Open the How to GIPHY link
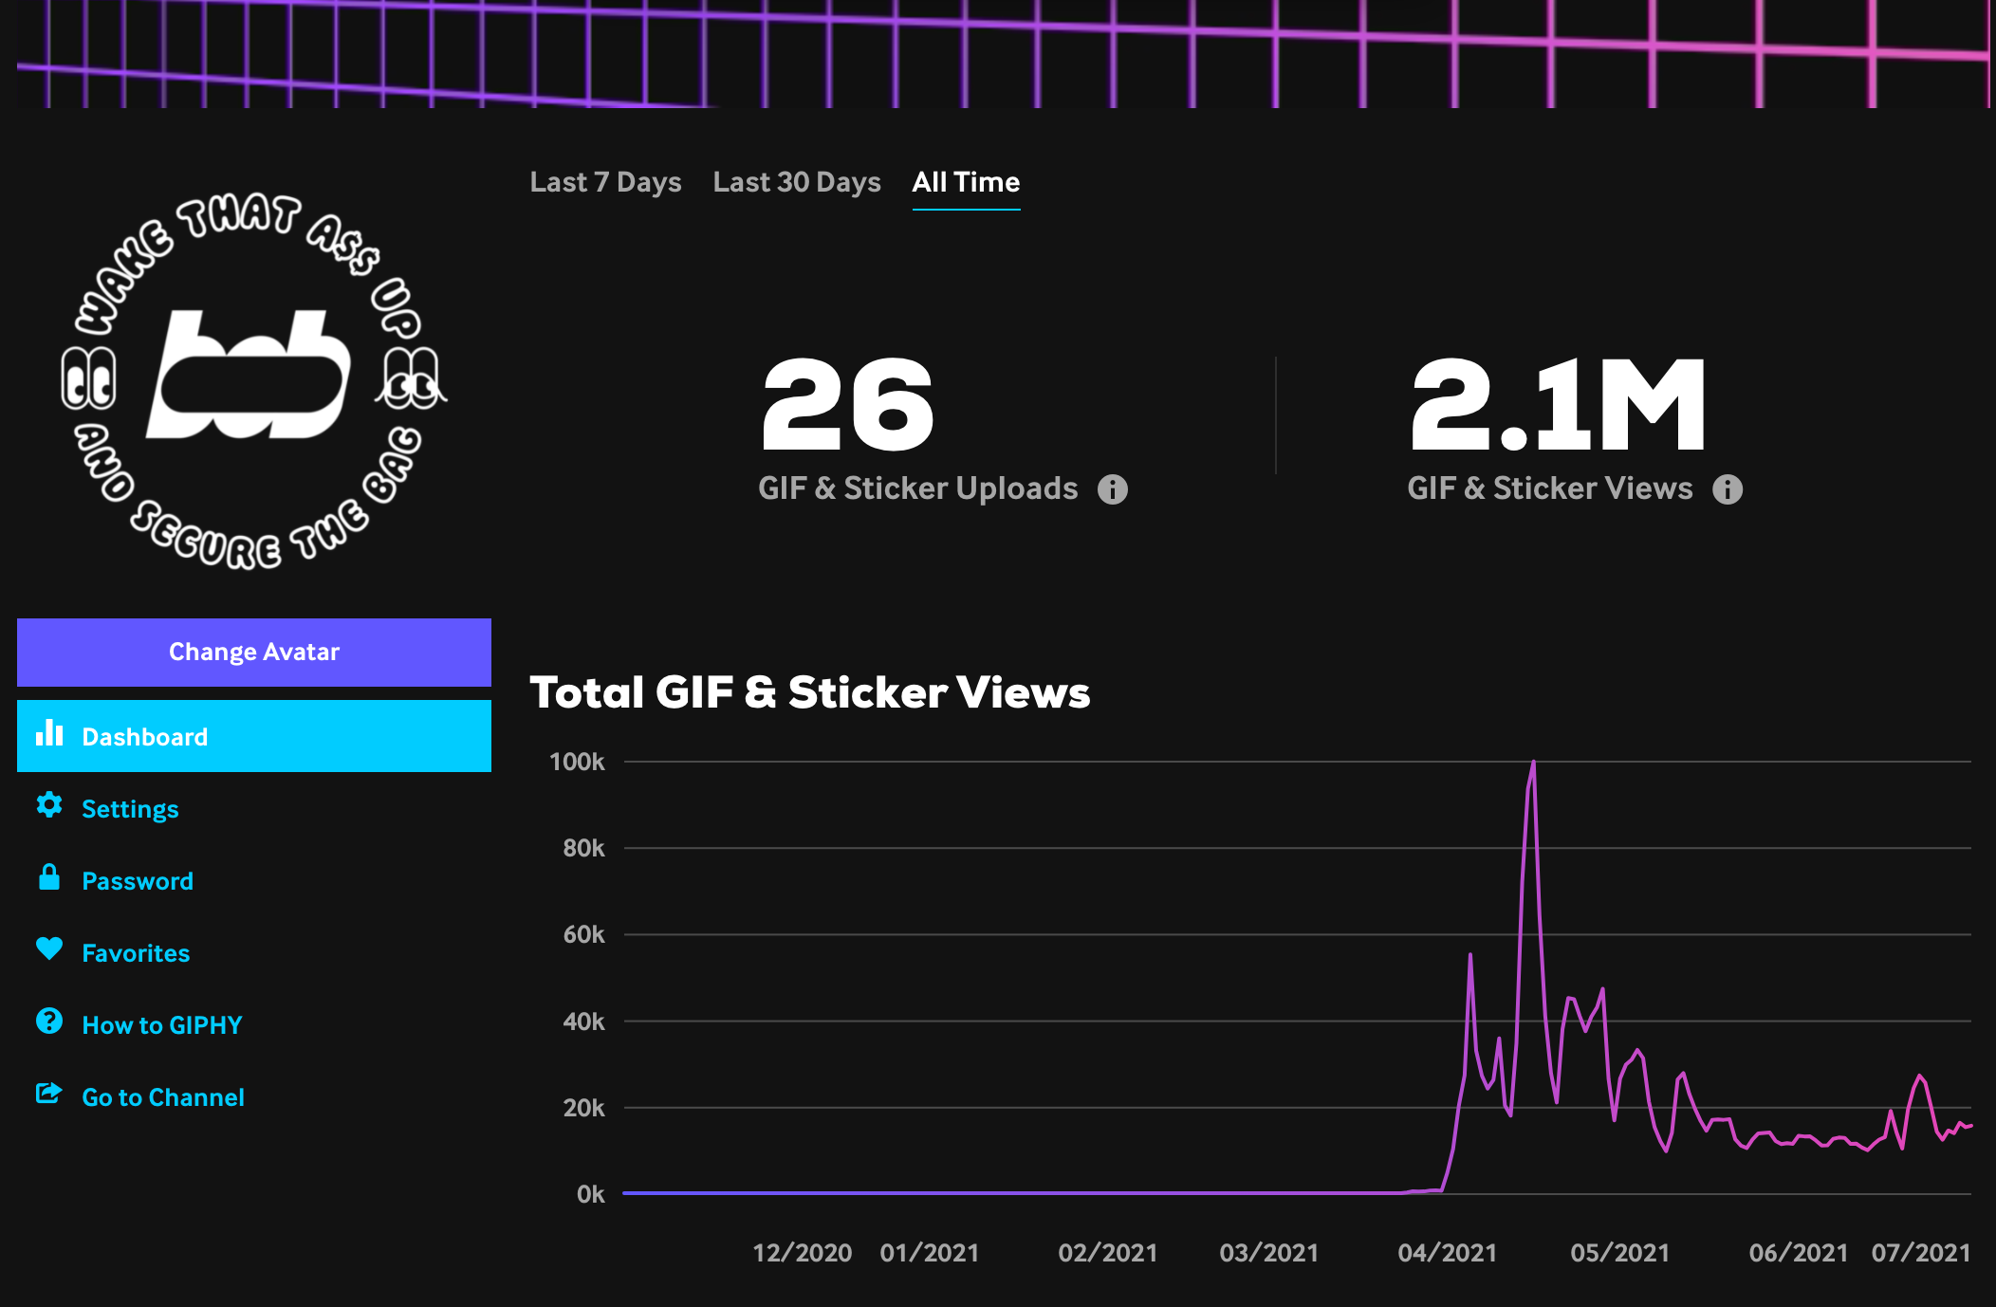 coord(162,1025)
